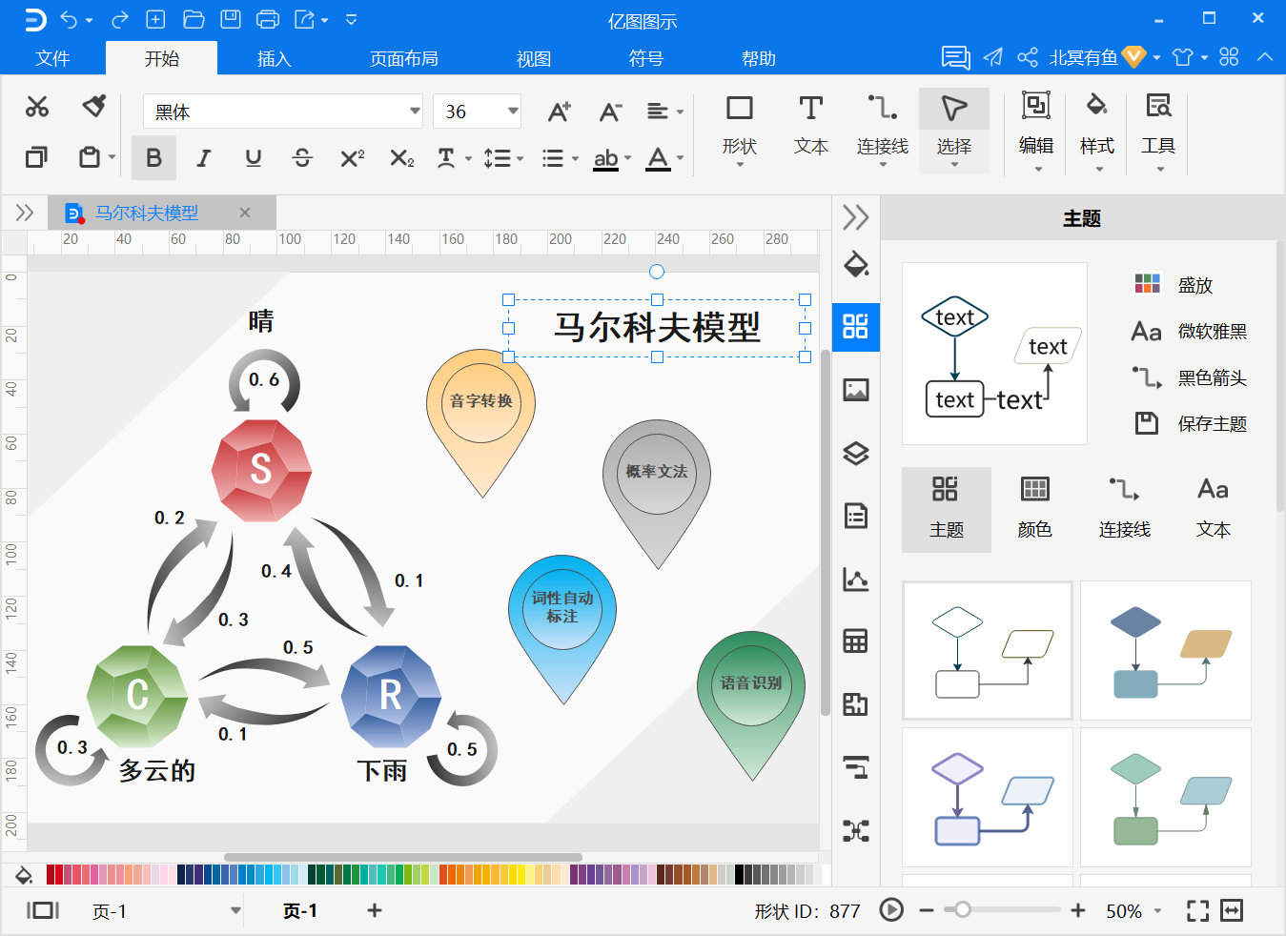The height and width of the screenshot is (936, 1286).
Task: Click 保存主题 save theme button
Action: pyautogui.click(x=1191, y=423)
